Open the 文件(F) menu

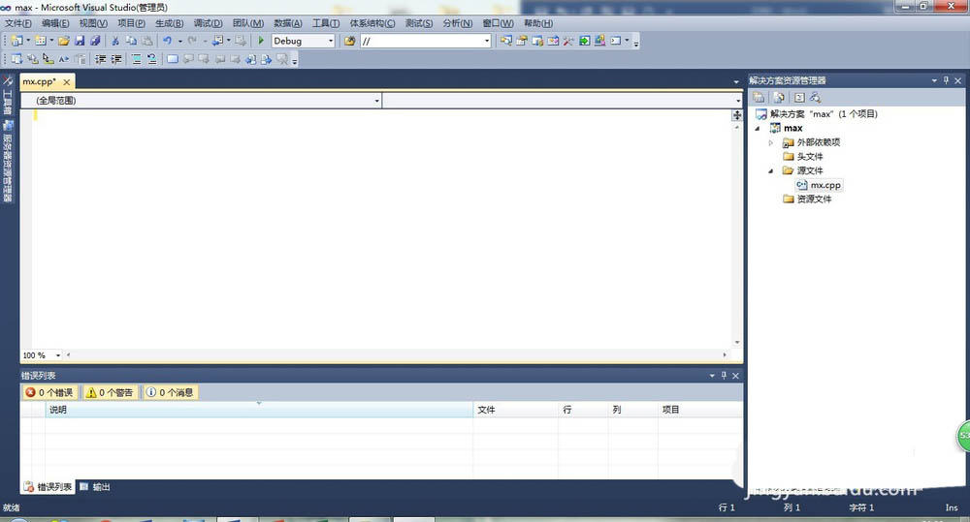(17, 23)
